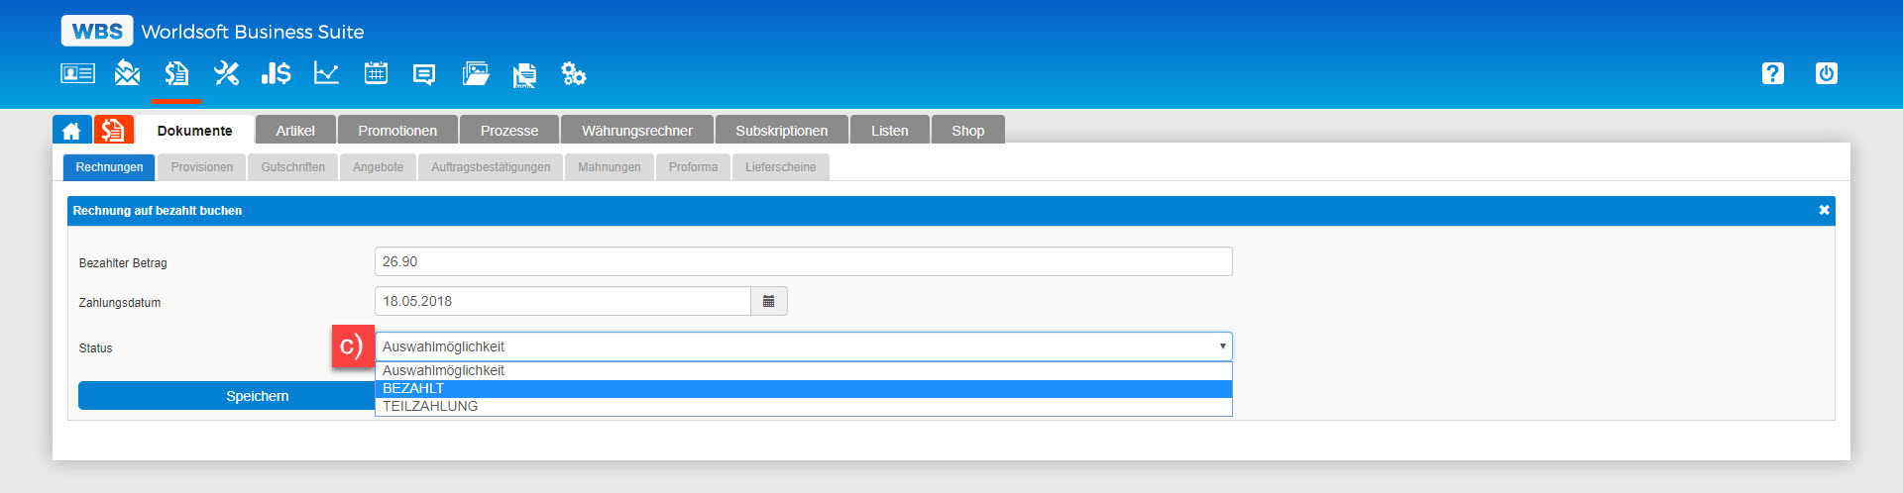Click the bar chart with dollar sign icon

pyautogui.click(x=276, y=73)
